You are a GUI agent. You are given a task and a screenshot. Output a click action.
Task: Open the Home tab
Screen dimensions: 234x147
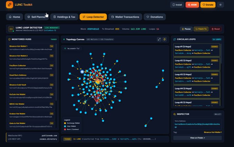pos(14,17)
